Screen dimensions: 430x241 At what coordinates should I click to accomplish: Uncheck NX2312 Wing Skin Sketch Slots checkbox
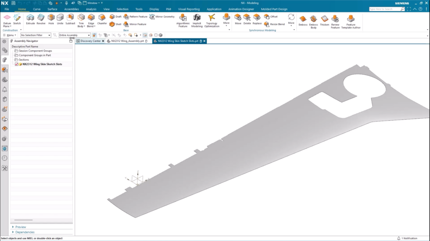tap(17, 64)
